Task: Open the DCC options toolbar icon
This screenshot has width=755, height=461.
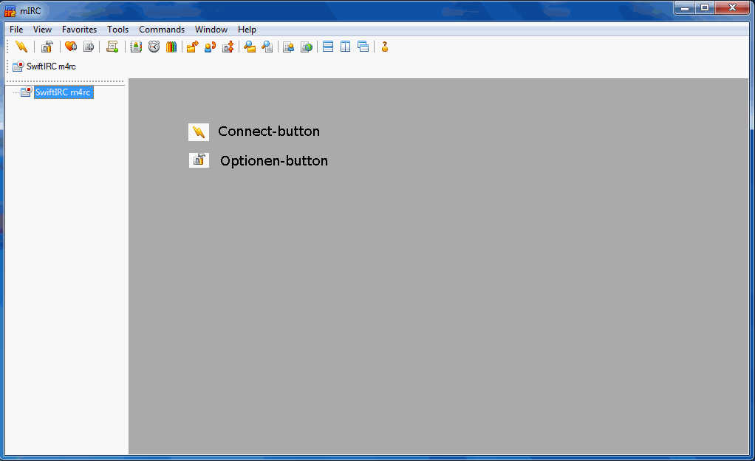Action: (228, 47)
